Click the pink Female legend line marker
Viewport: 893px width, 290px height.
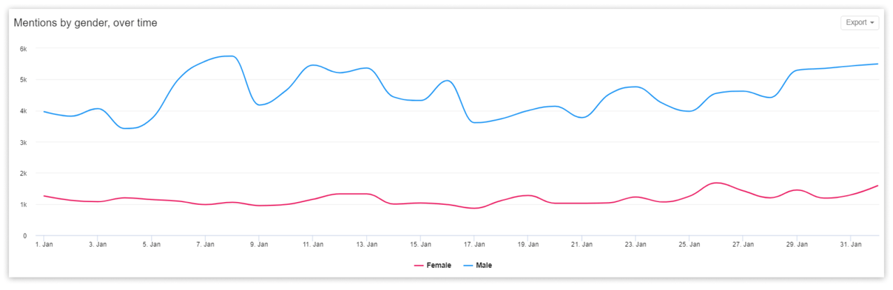point(419,265)
